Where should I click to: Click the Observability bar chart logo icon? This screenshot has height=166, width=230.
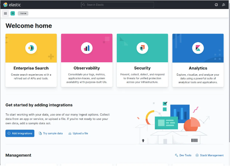pos(87,48)
